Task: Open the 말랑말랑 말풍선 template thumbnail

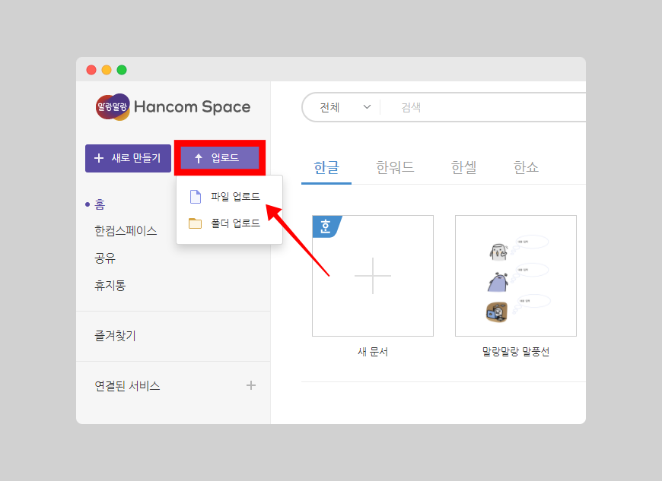Action: pos(515,276)
